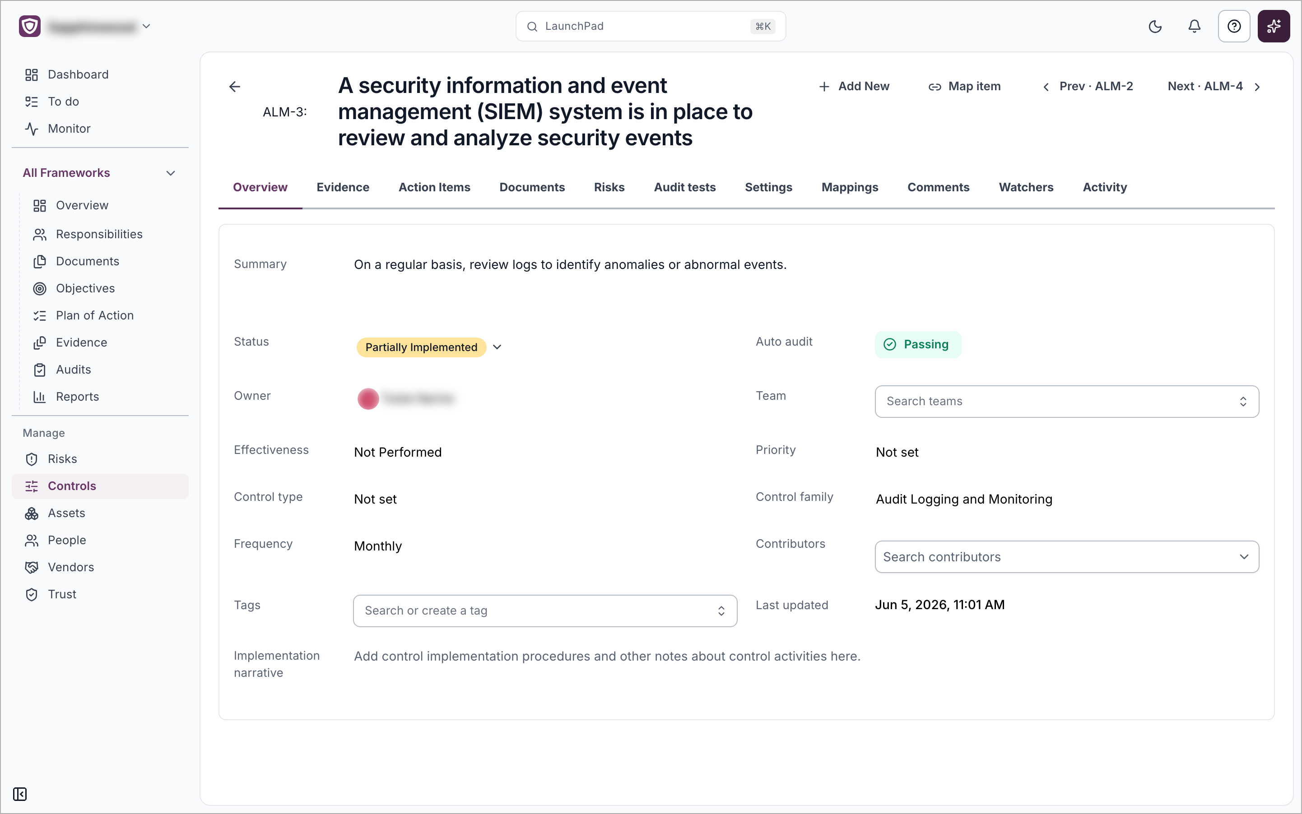The image size is (1302, 814).
Task: Click the Controls sliders icon
Action: [32, 486]
